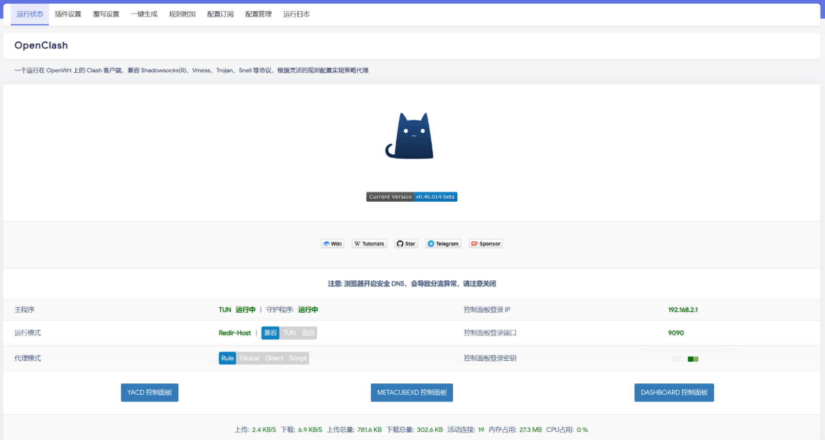This screenshot has height=440, width=825.
Task: Open the METACUBEXD 控制面板 button
Action: pyautogui.click(x=412, y=393)
